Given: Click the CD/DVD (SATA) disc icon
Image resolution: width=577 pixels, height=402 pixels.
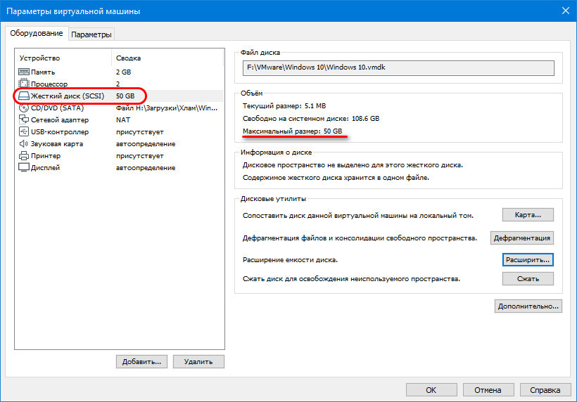Looking at the screenshot, I should 24,108.
